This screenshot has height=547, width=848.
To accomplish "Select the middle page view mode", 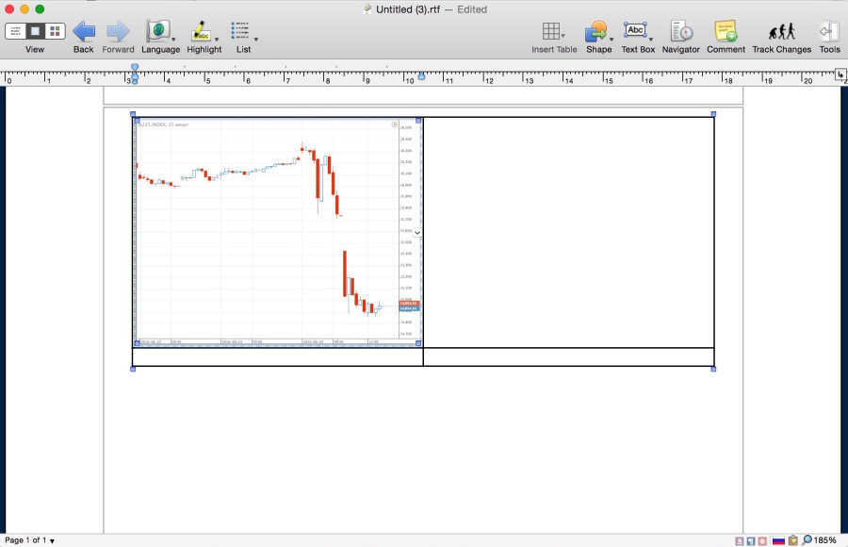I will tap(35, 31).
